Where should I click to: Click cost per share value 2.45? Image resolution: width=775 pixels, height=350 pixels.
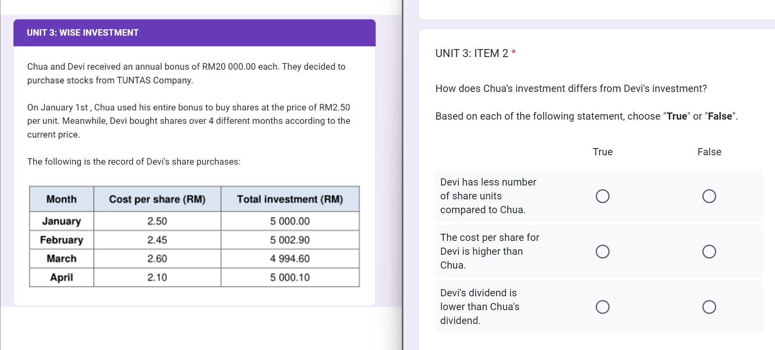pos(157,240)
